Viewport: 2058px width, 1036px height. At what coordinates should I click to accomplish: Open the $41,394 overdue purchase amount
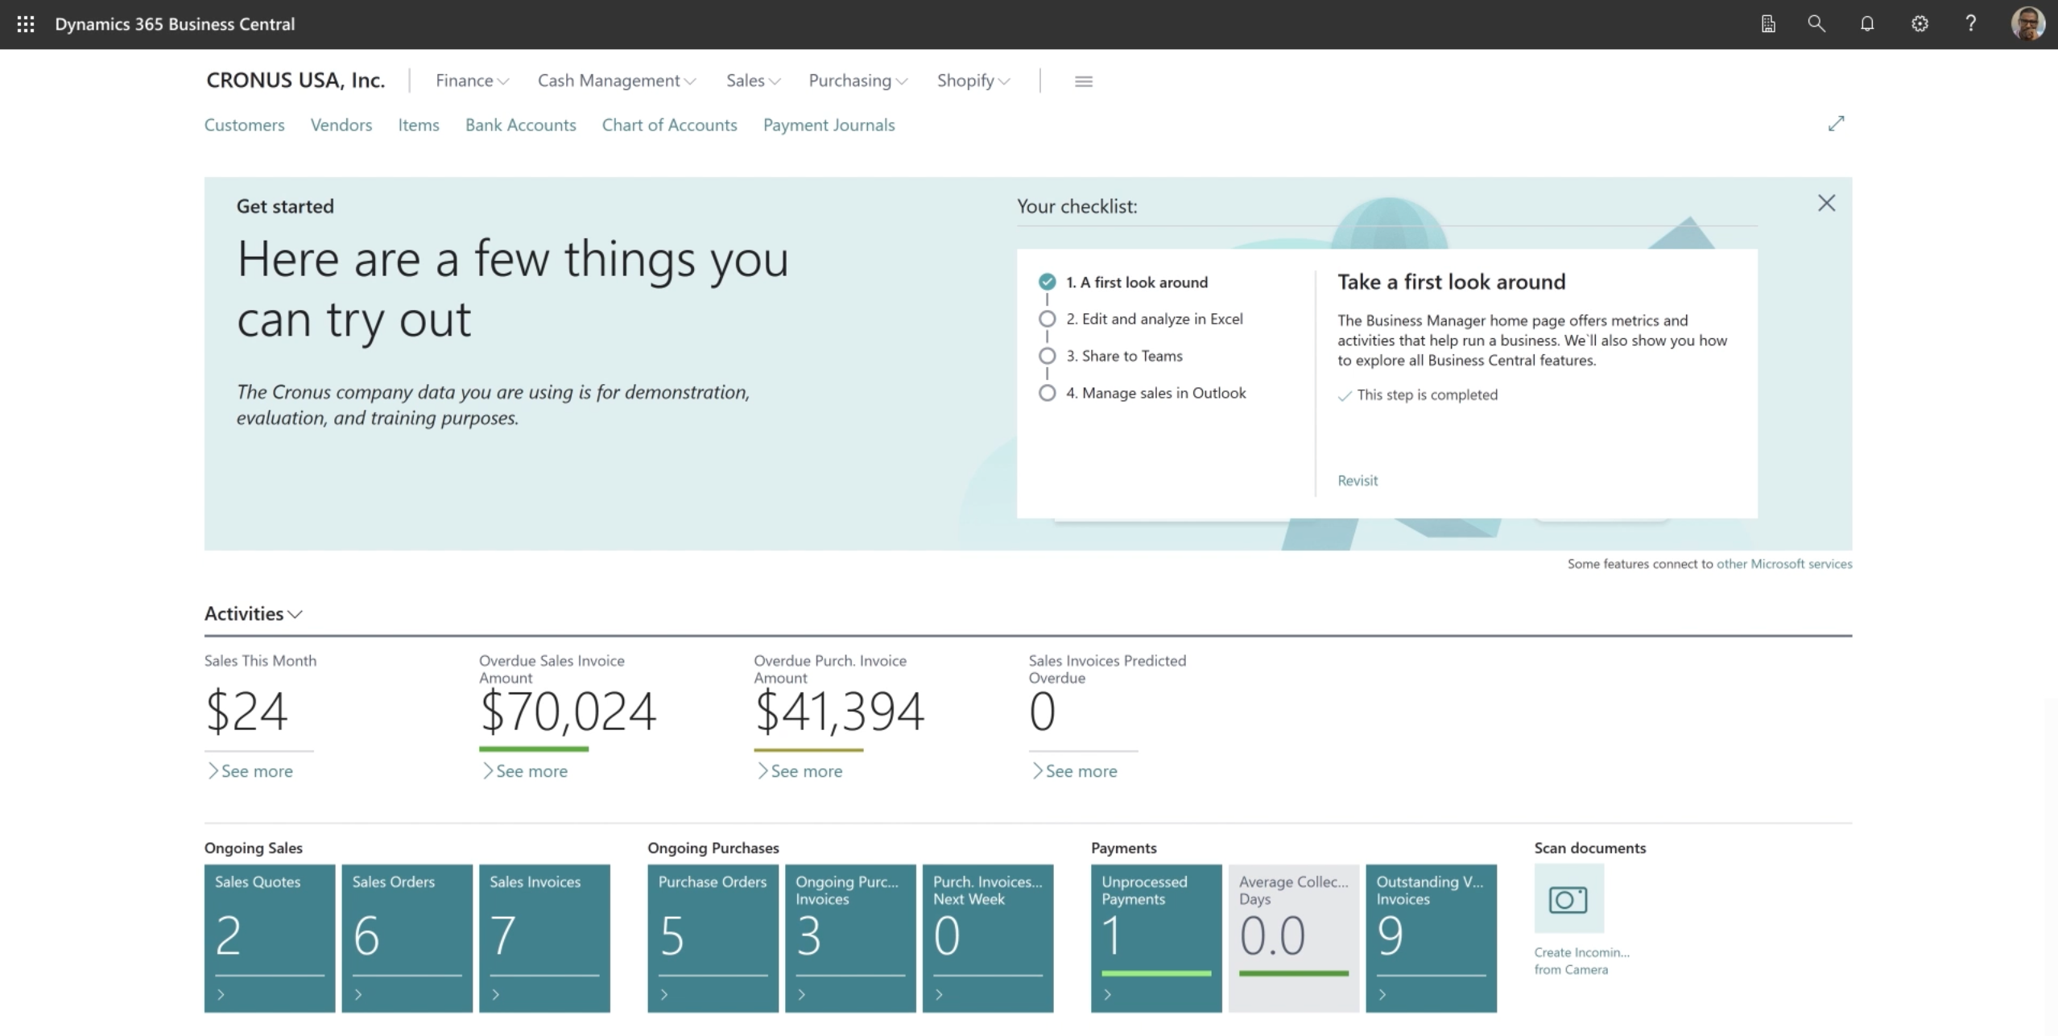pos(839,712)
